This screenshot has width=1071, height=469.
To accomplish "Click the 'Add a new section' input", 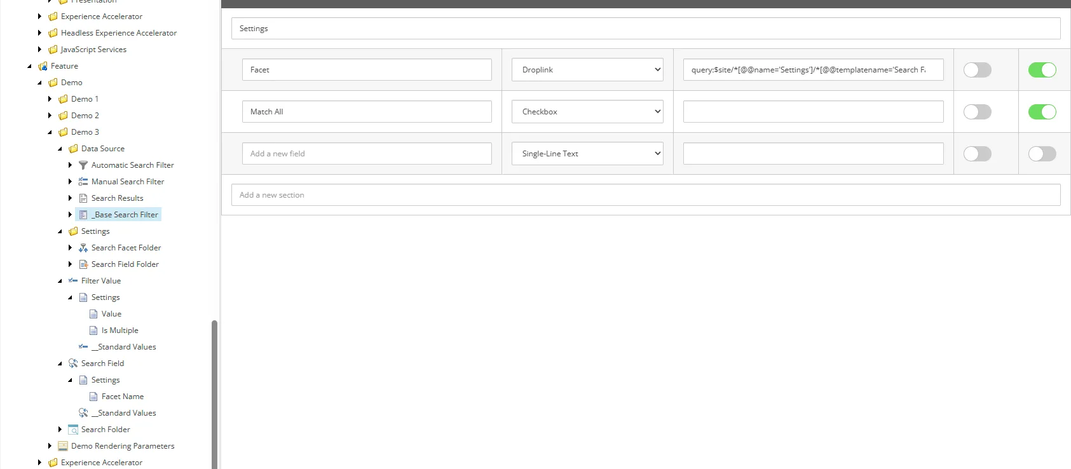I will 646,195.
